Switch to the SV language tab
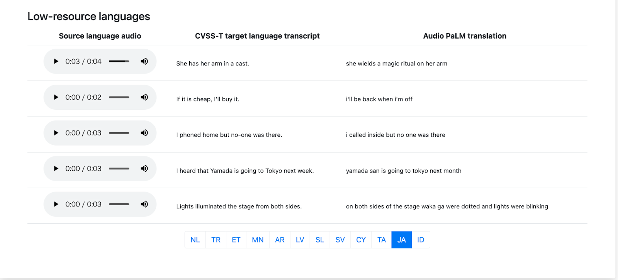This screenshot has height=280, width=618. 340,240
